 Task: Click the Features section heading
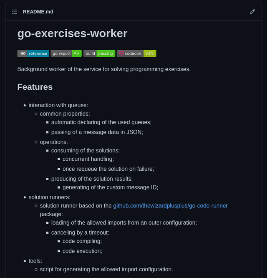35,87
